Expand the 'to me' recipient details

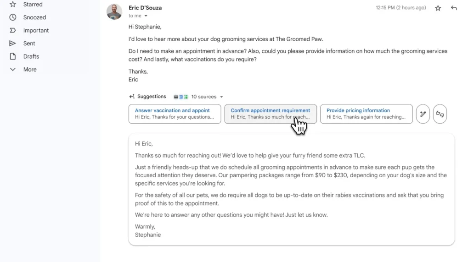point(146,16)
